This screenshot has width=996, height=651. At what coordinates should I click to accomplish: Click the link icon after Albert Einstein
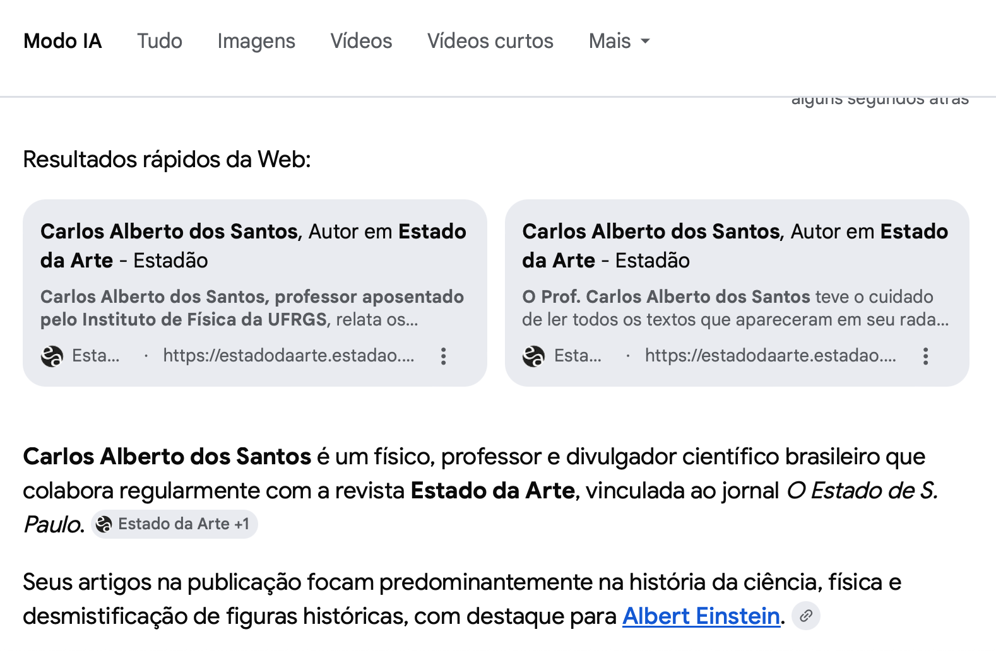[x=806, y=616]
